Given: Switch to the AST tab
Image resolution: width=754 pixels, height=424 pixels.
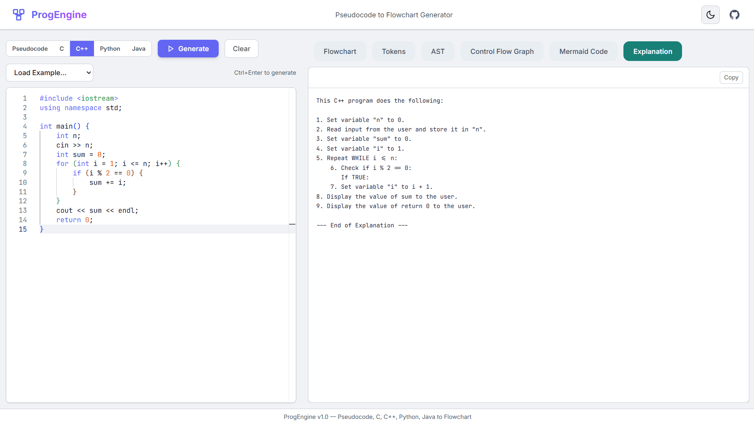Looking at the screenshot, I should [438, 51].
